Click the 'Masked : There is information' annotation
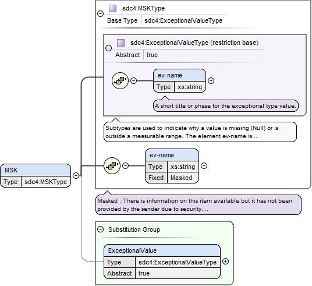The height and width of the screenshot is (286, 312). click(198, 204)
